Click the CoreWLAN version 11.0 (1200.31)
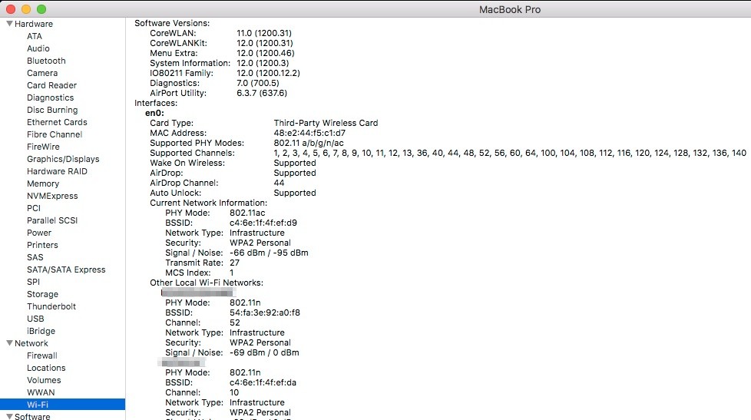 pyautogui.click(x=264, y=33)
